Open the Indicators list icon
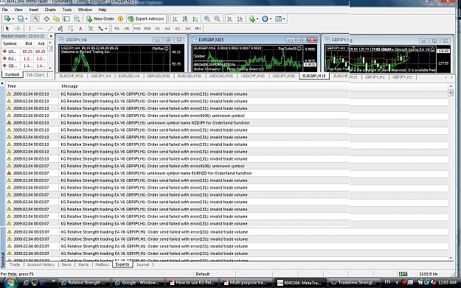 point(252,19)
